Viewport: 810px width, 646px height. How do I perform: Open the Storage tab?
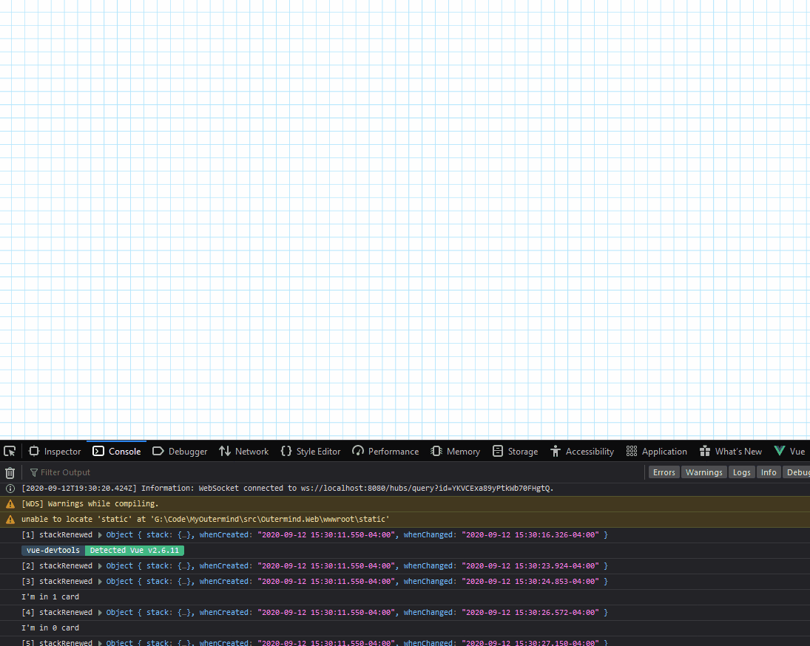click(x=515, y=452)
